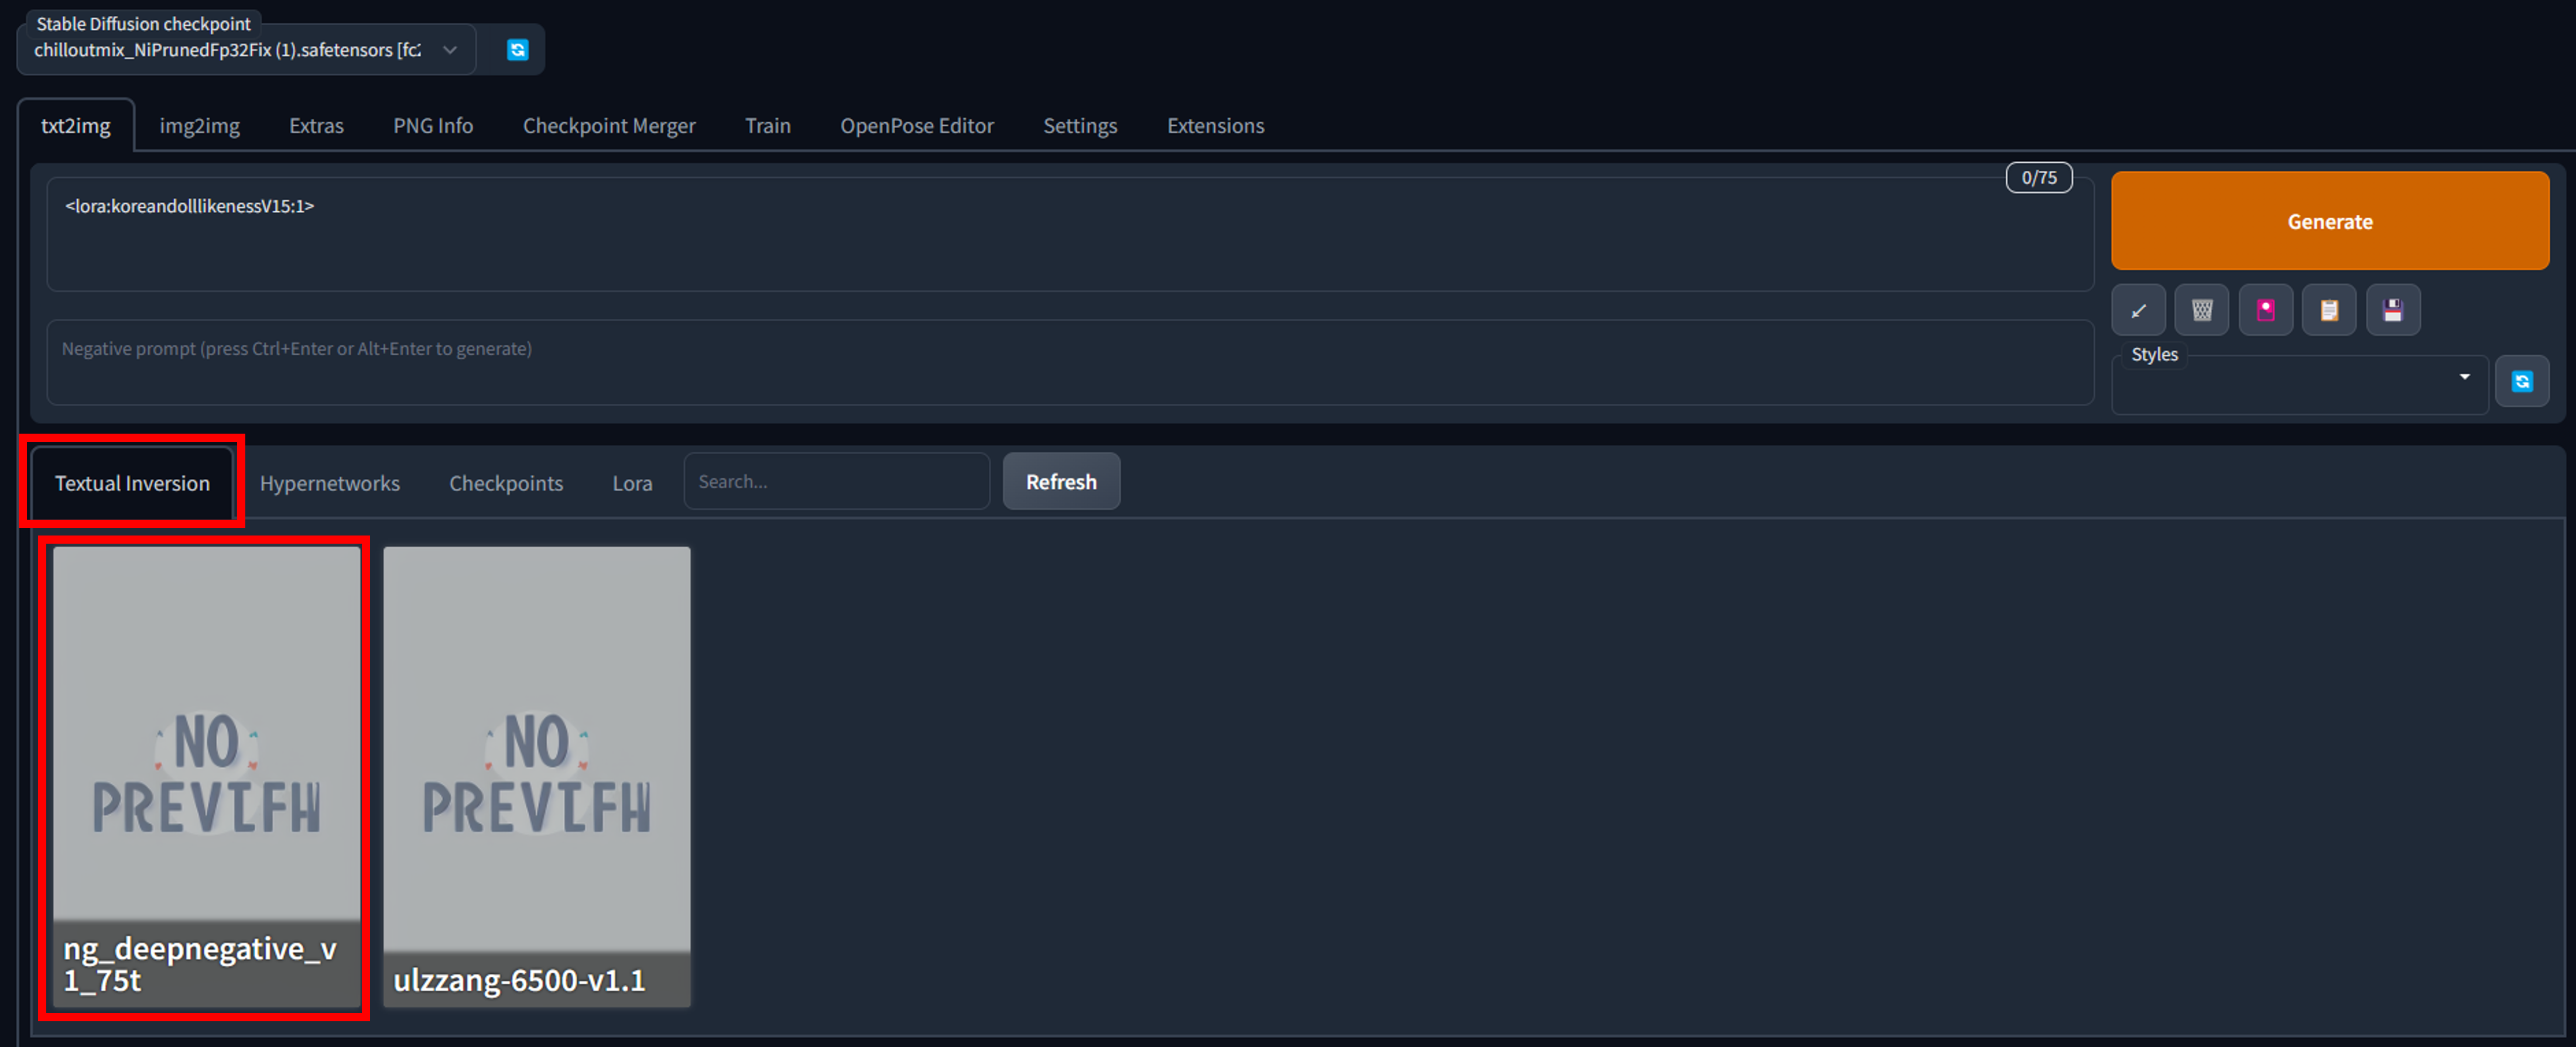Click the floppy disk save style icon
The width and height of the screenshot is (2576, 1047).
(x=2392, y=310)
